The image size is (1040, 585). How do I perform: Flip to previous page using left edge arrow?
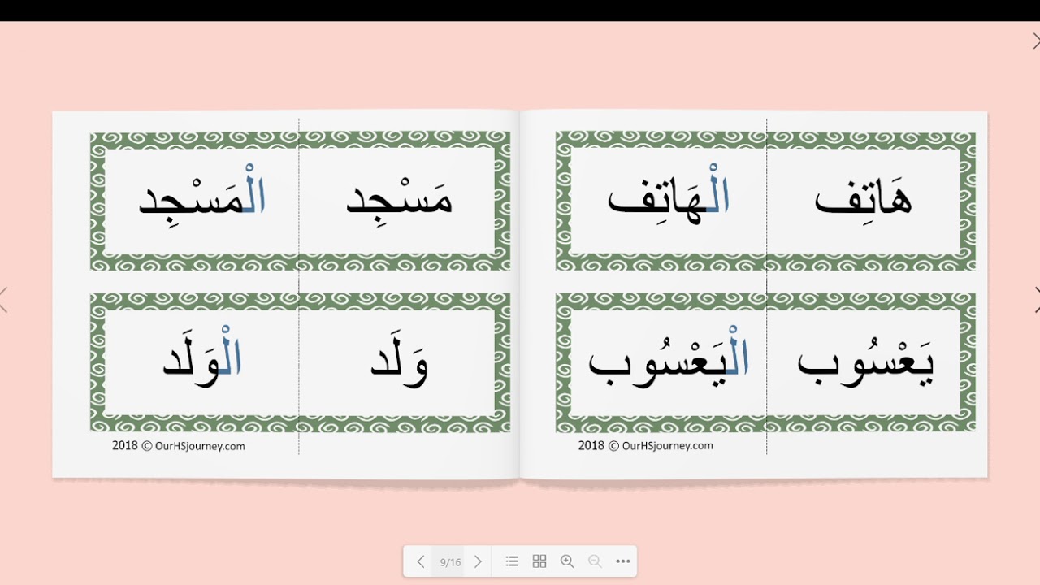point(3,299)
